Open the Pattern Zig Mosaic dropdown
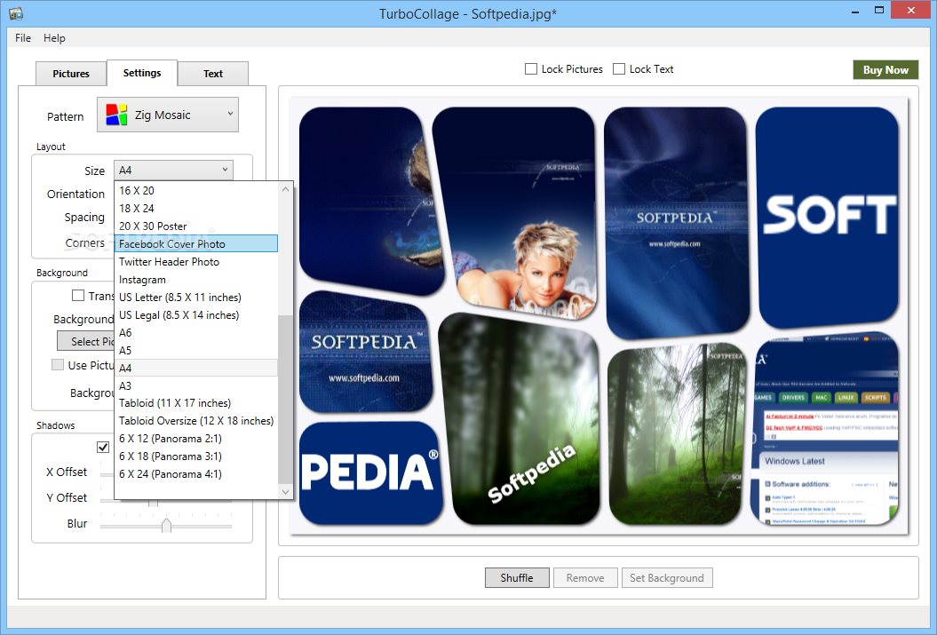This screenshot has height=635, width=937. [x=168, y=115]
